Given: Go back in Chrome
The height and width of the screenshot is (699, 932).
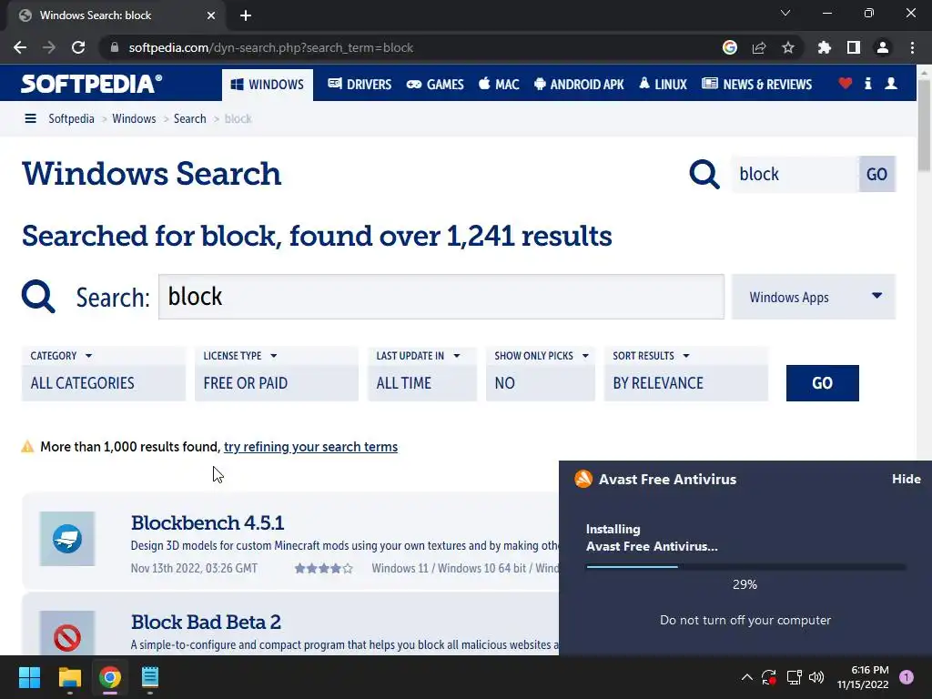Looking at the screenshot, I should tap(20, 47).
